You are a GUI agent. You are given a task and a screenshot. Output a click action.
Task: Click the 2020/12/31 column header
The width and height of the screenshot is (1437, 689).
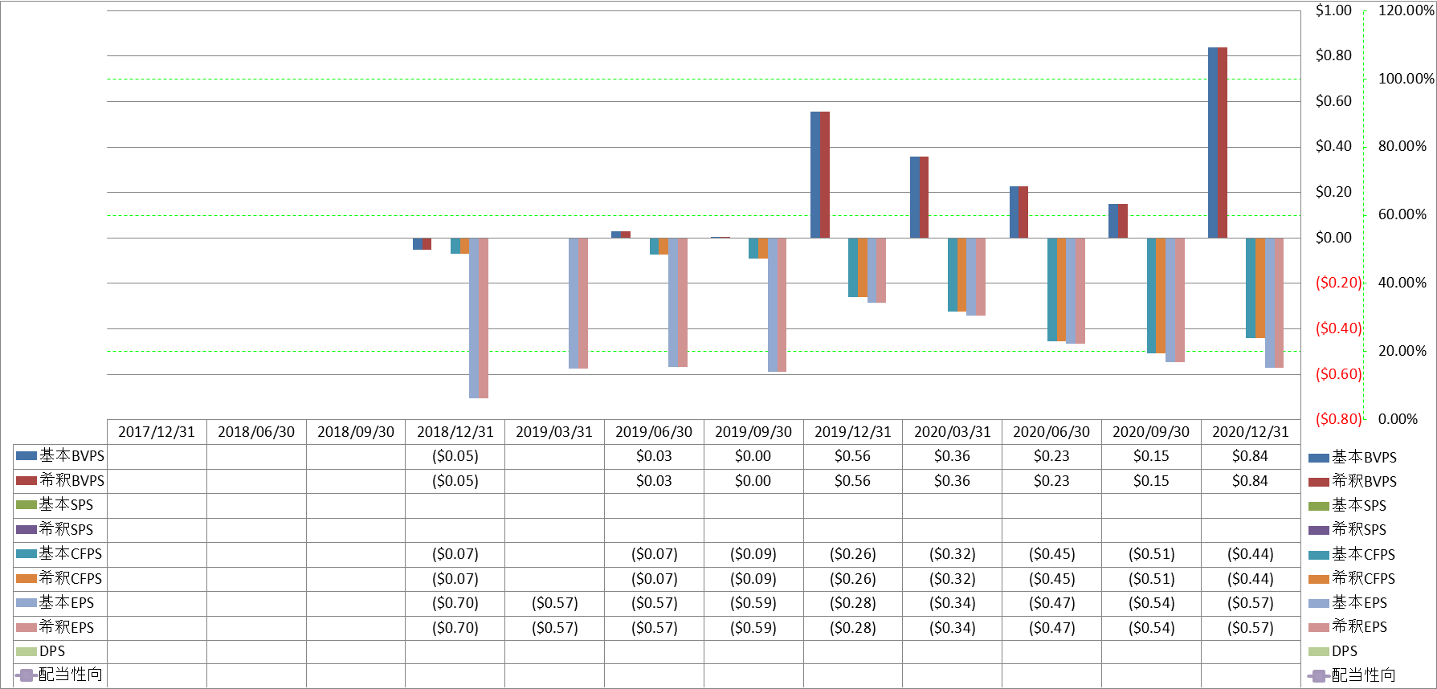click(x=1251, y=431)
